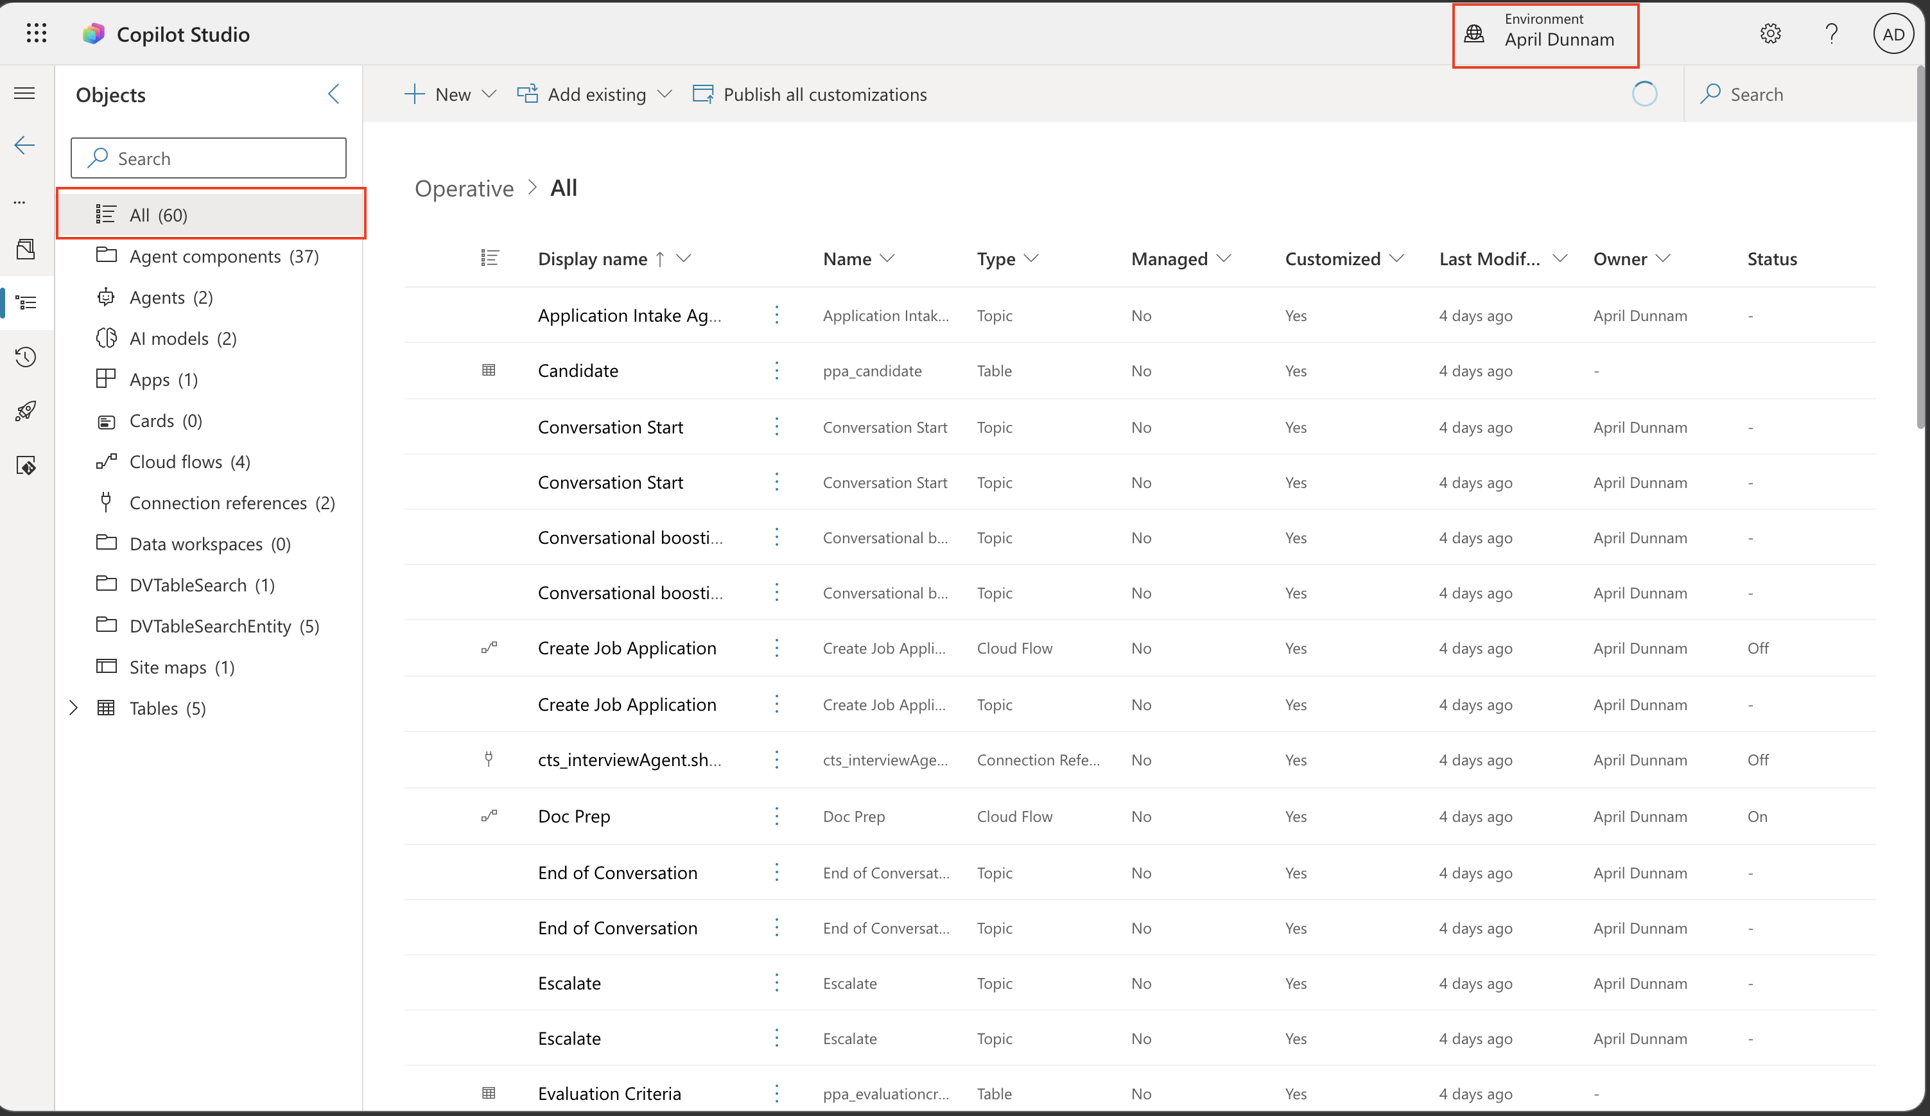The image size is (1930, 1116).
Task: Open the help question mark icon
Action: tap(1831, 33)
